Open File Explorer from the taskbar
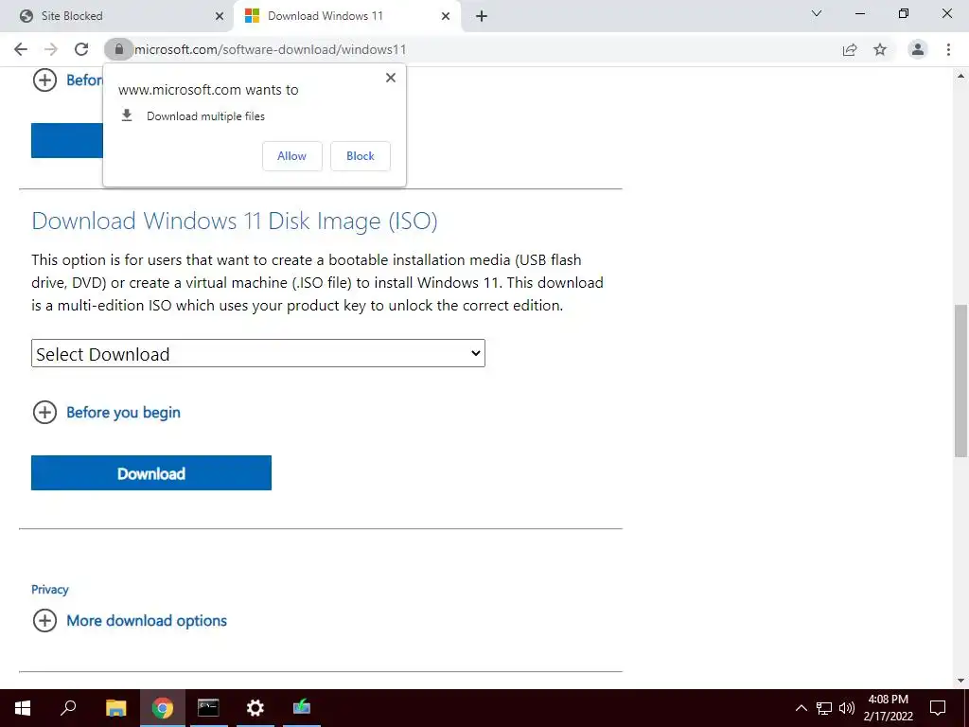969x727 pixels. pyautogui.click(x=115, y=708)
